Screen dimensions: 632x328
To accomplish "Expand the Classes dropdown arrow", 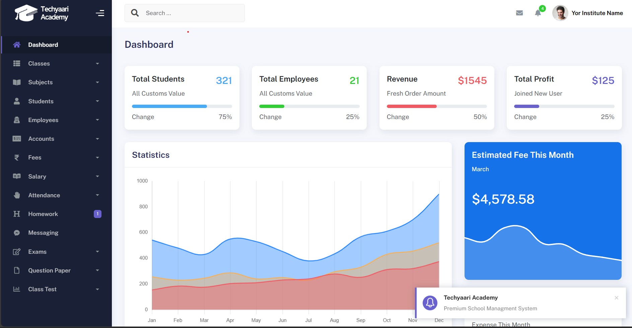I will tap(97, 64).
